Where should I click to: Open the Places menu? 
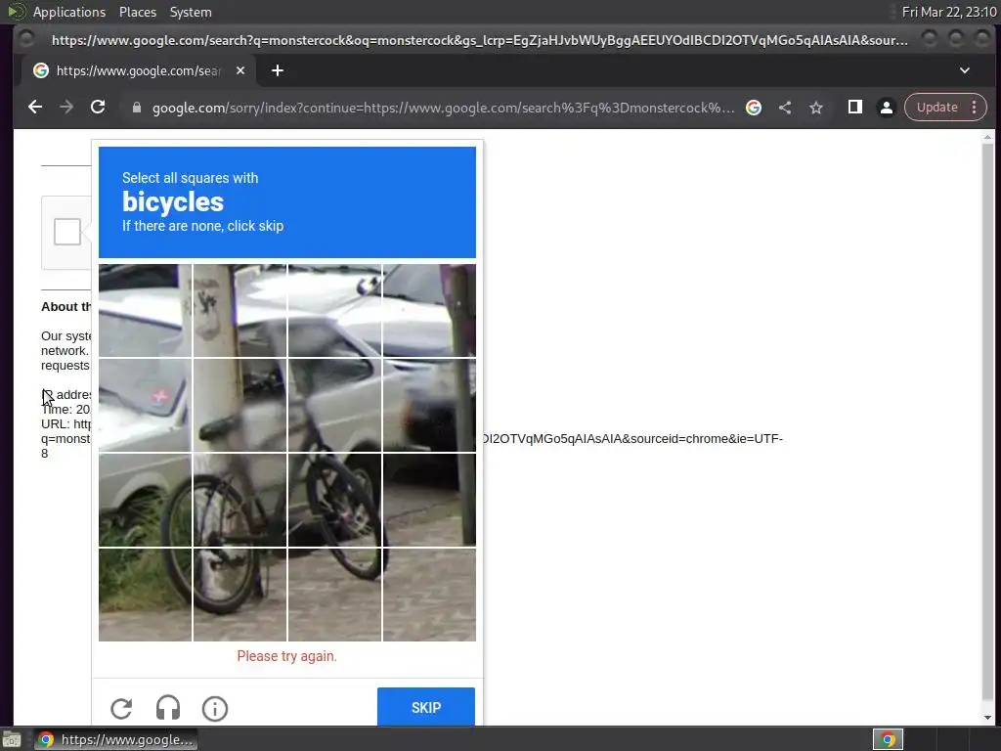point(137,12)
